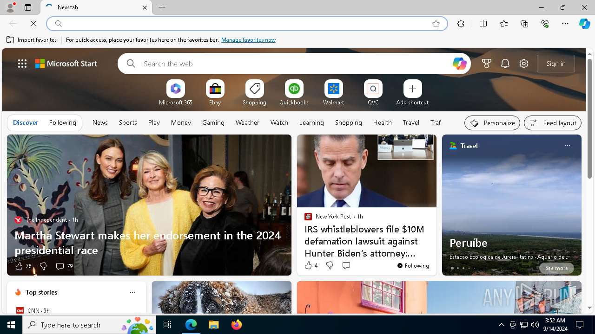Open the Gaming category
The image size is (595, 334).
213,122
